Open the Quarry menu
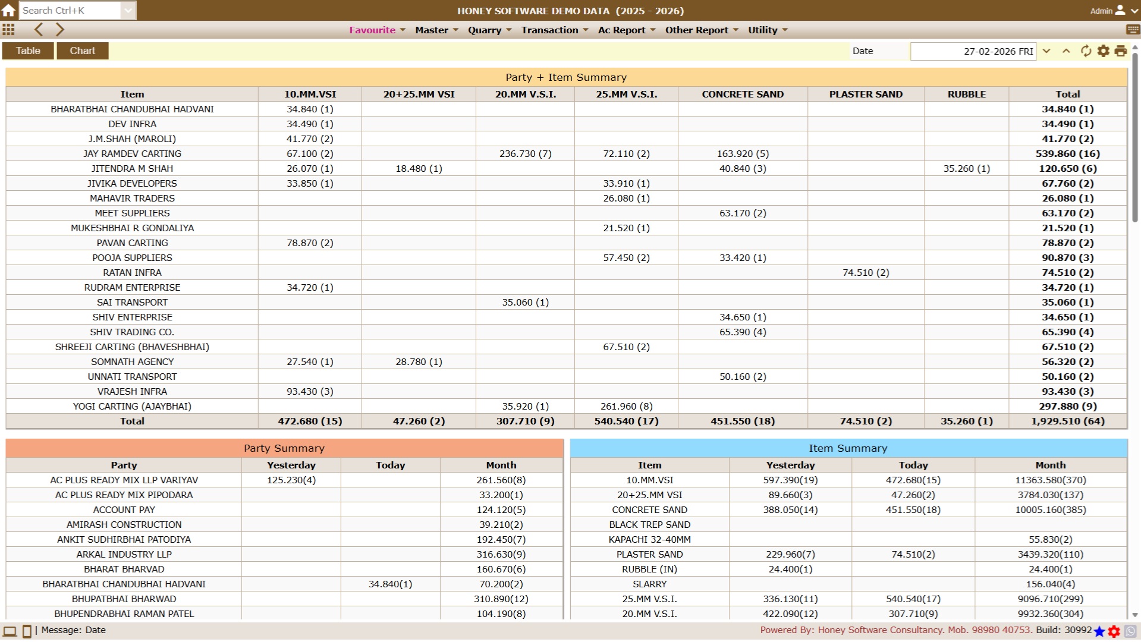The image size is (1141, 642). [x=489, y=30]
